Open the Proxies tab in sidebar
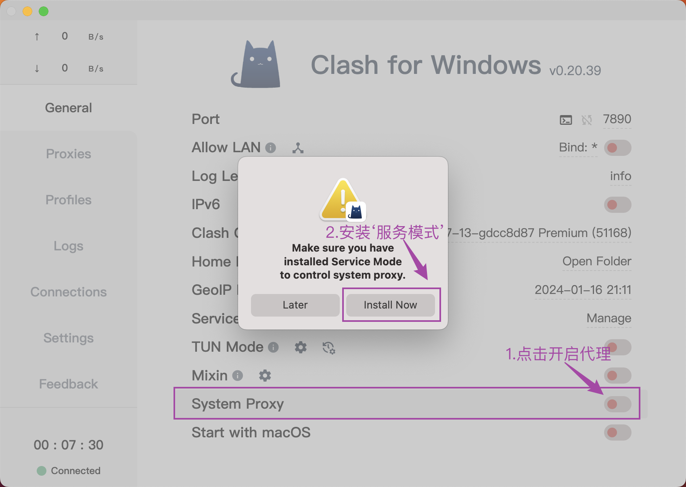This screenshot has width=686, height=487. (x=69, y=154)
